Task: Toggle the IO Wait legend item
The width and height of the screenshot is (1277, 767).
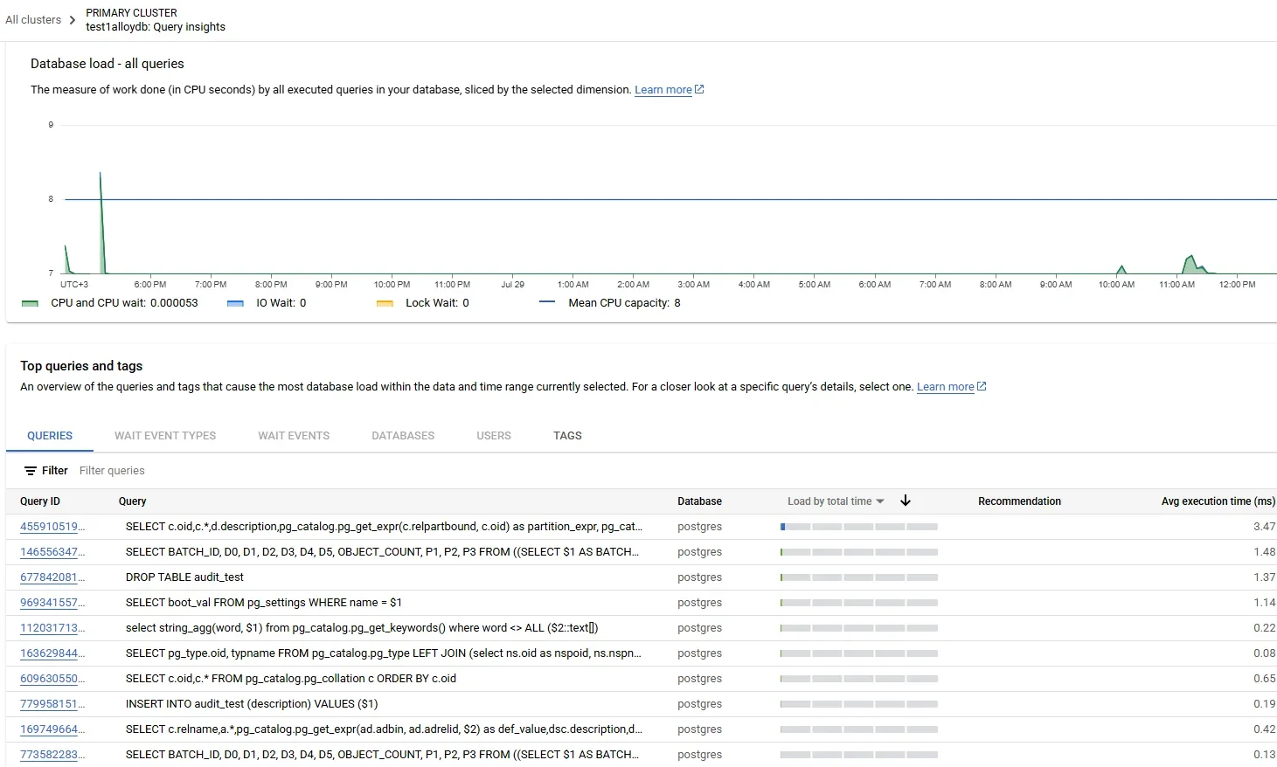Action: pyautogui.click(x=234, y=302)
